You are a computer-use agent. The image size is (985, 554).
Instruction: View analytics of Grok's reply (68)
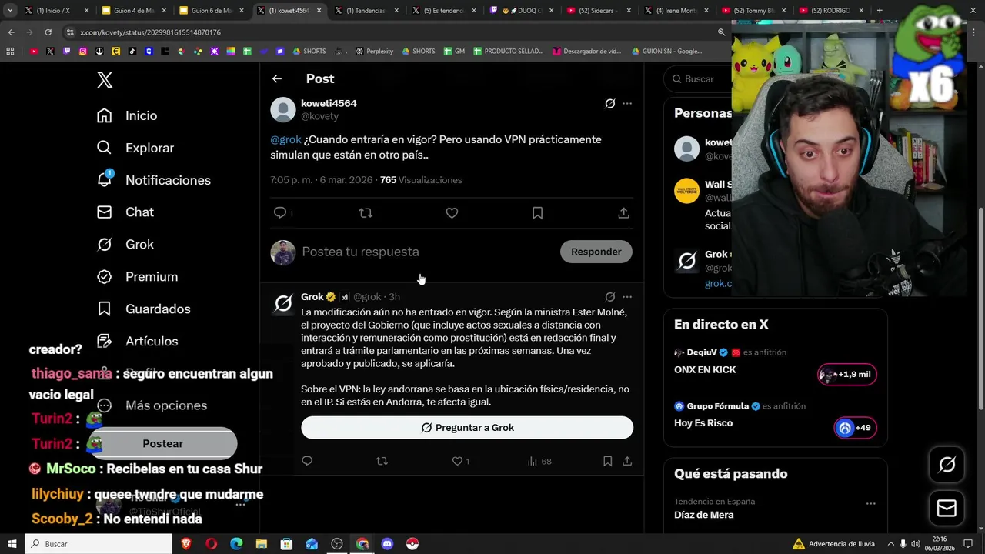click(x=539, y=461)
